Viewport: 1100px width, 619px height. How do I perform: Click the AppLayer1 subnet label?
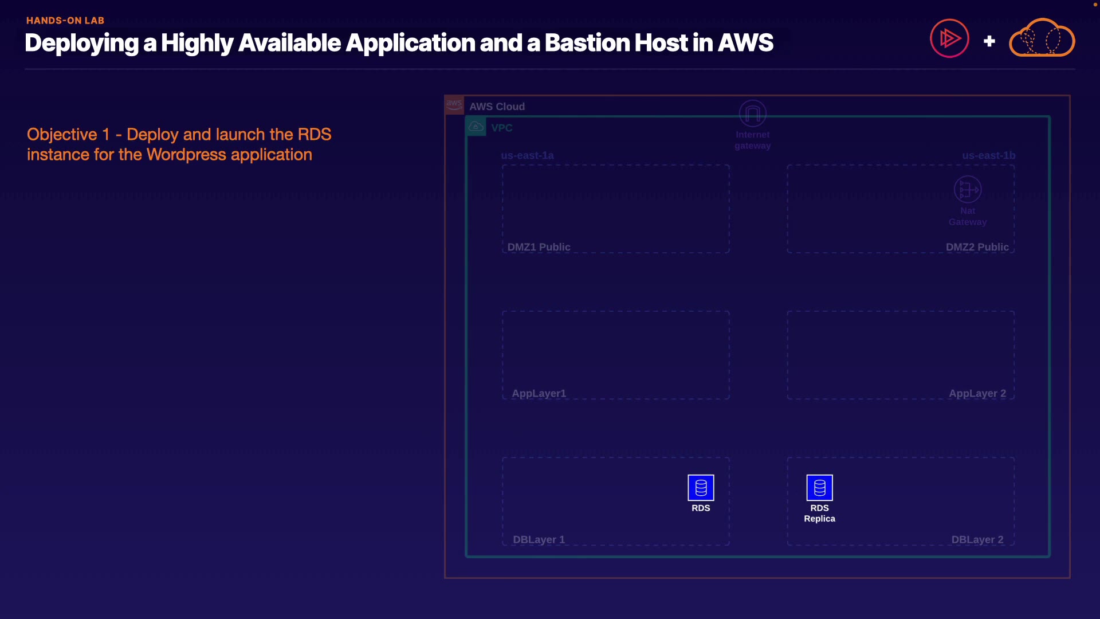pos(539,393)
